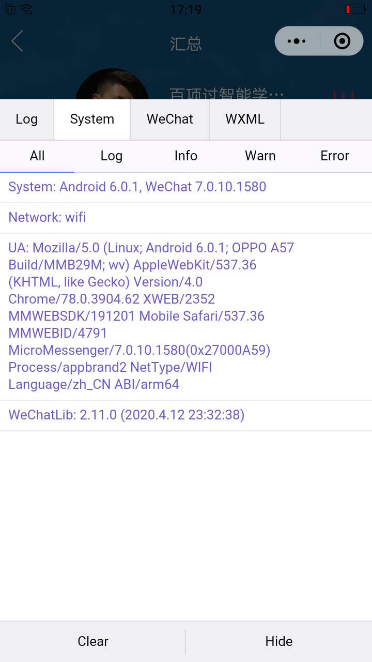This screenshot has width=372, height=662.
Task: Open the WXML panel
Action: coord(244,119)
